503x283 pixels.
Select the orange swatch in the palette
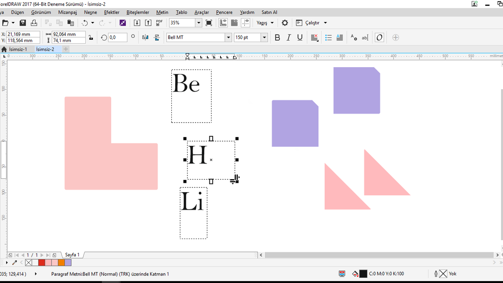coord(61,263)
